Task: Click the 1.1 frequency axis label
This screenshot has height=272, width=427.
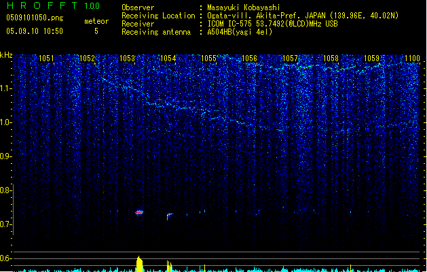Action: click(5, 88)
